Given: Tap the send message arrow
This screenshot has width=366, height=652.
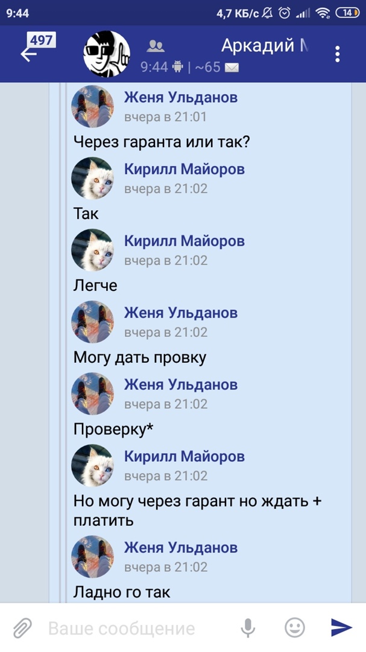Looking at the screenshot, I should point(341,627).
